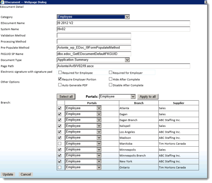This screenshot has height=183, width=212.
Task: Click the FKGUID SP Name field
Action: [x=94, y=54]
